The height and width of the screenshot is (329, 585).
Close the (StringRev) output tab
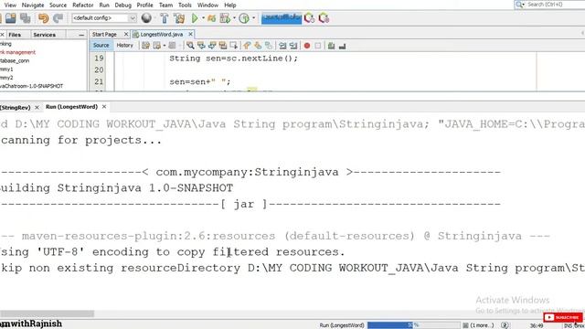tap(37, 108)
